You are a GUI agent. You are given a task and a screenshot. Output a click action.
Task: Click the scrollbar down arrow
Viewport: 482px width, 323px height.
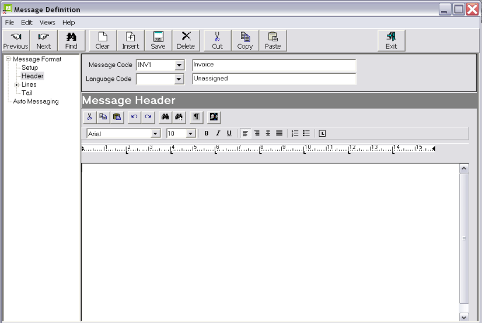click(464, 317)
